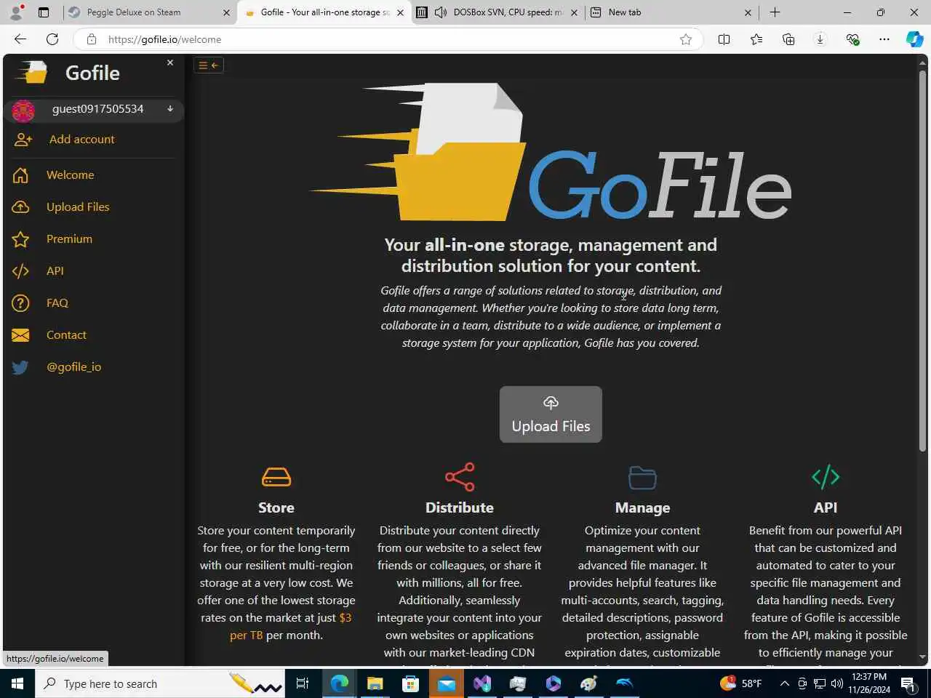The image size is (931, 698).
Task: Click the Add account person icon
Action: [23, 140]
